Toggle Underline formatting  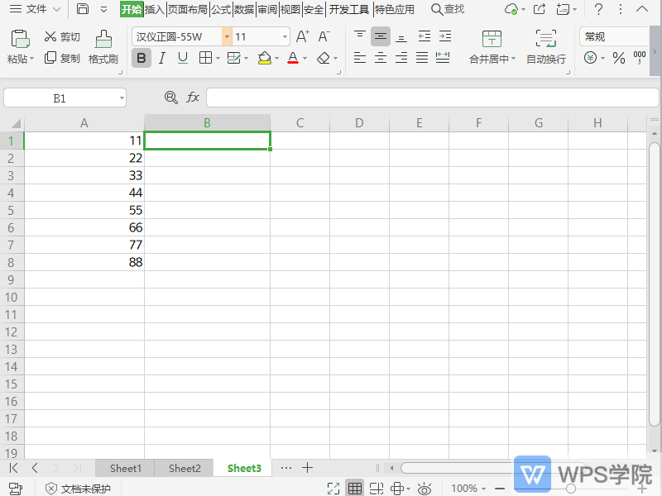pyautogui.click(x=183, y=58)
